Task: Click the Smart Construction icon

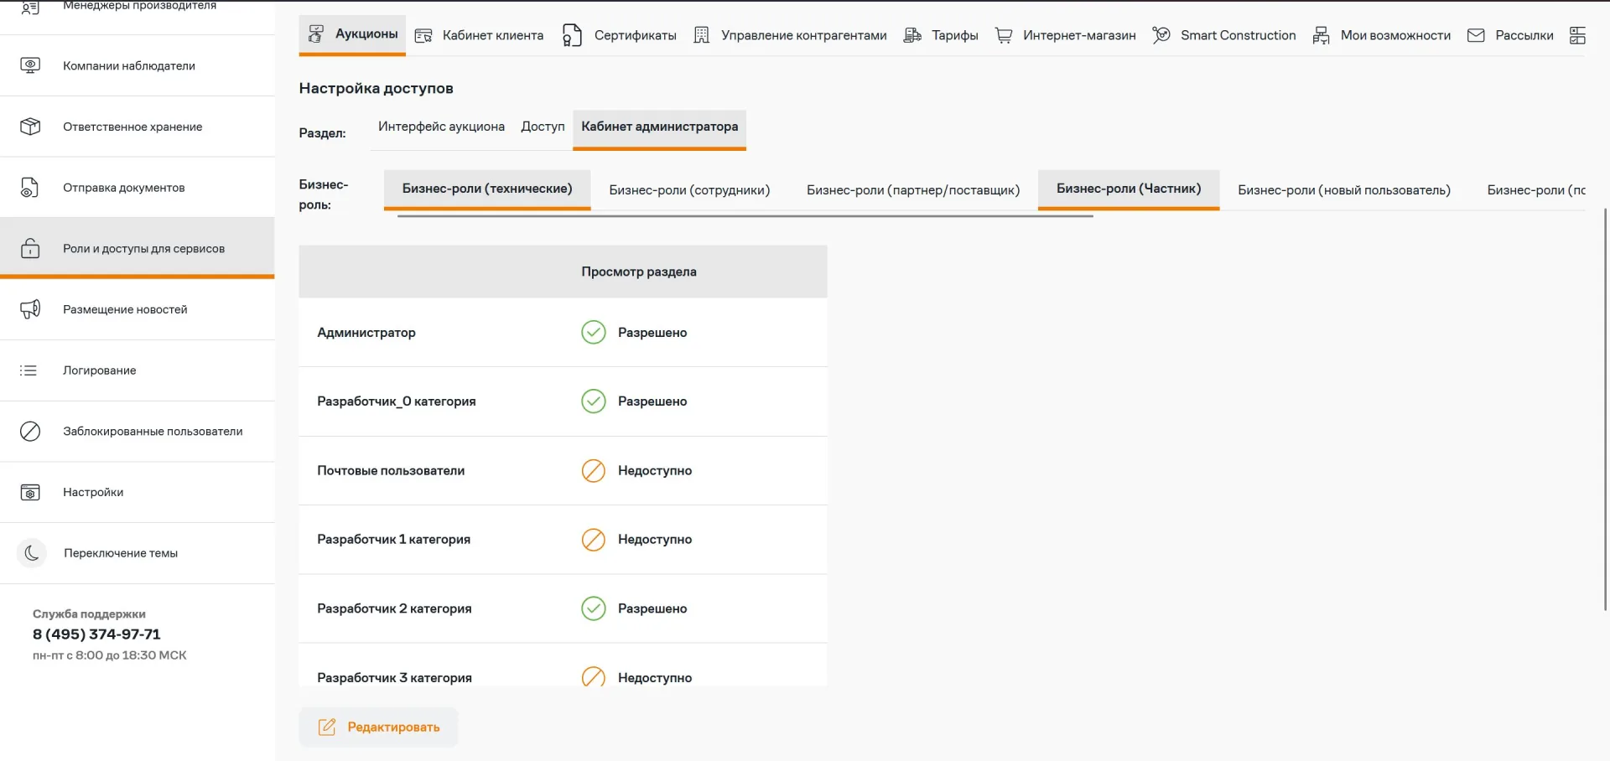Action: tap(1161, 34)
